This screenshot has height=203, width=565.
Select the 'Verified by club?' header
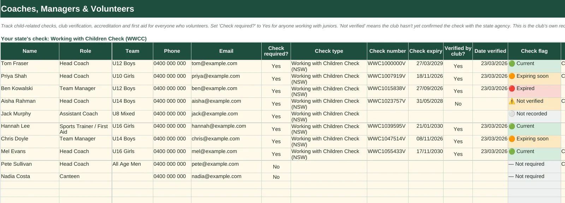(x=458, y=51)
